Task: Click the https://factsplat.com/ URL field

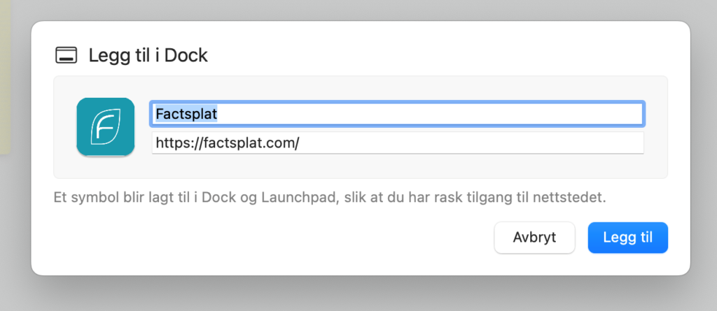Action: 397,143
